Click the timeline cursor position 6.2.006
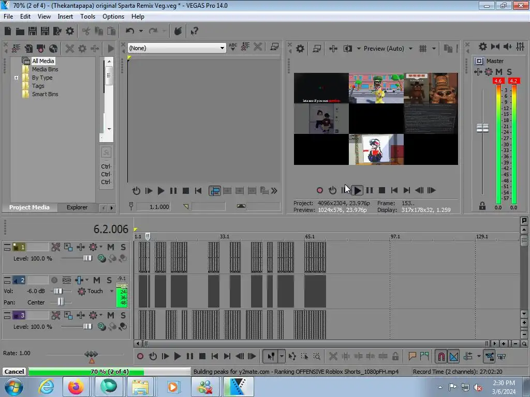 pyautogui.click(x=111, y=229)
